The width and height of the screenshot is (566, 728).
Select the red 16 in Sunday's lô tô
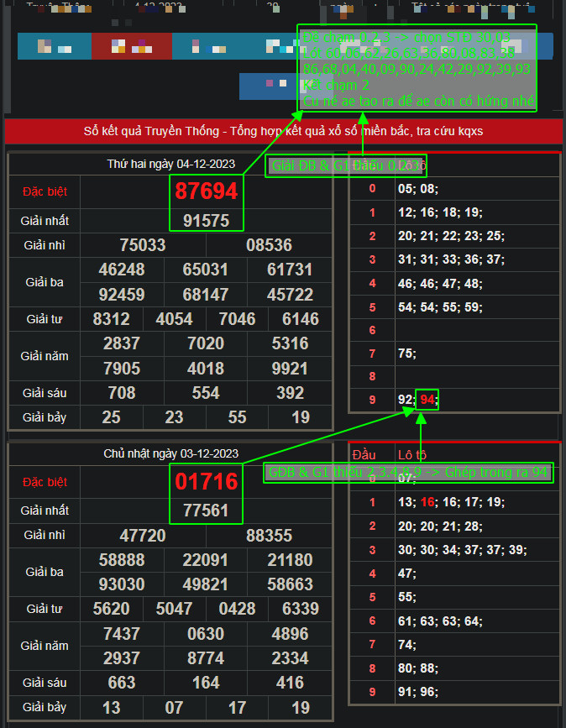[x=428, y=502]
